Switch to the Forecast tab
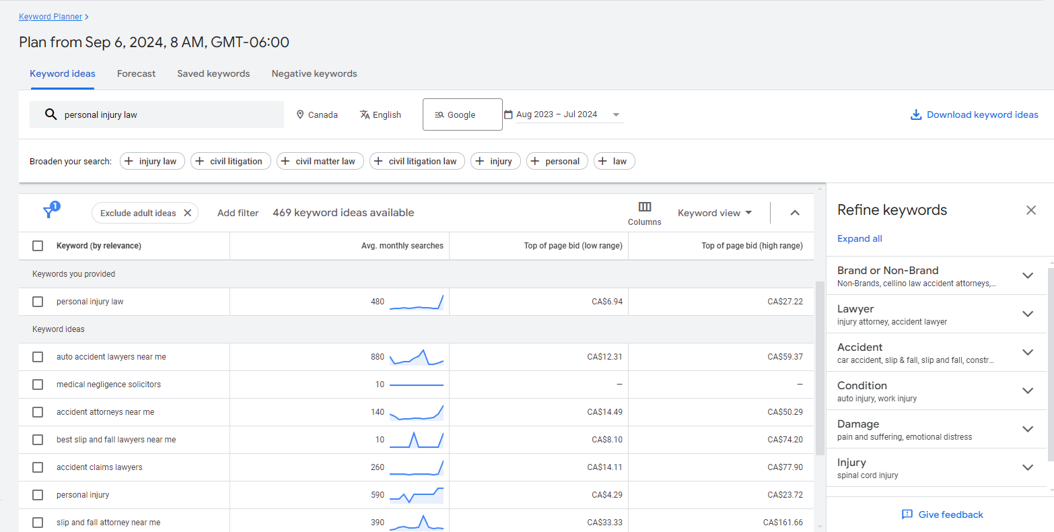 (136, 73)
